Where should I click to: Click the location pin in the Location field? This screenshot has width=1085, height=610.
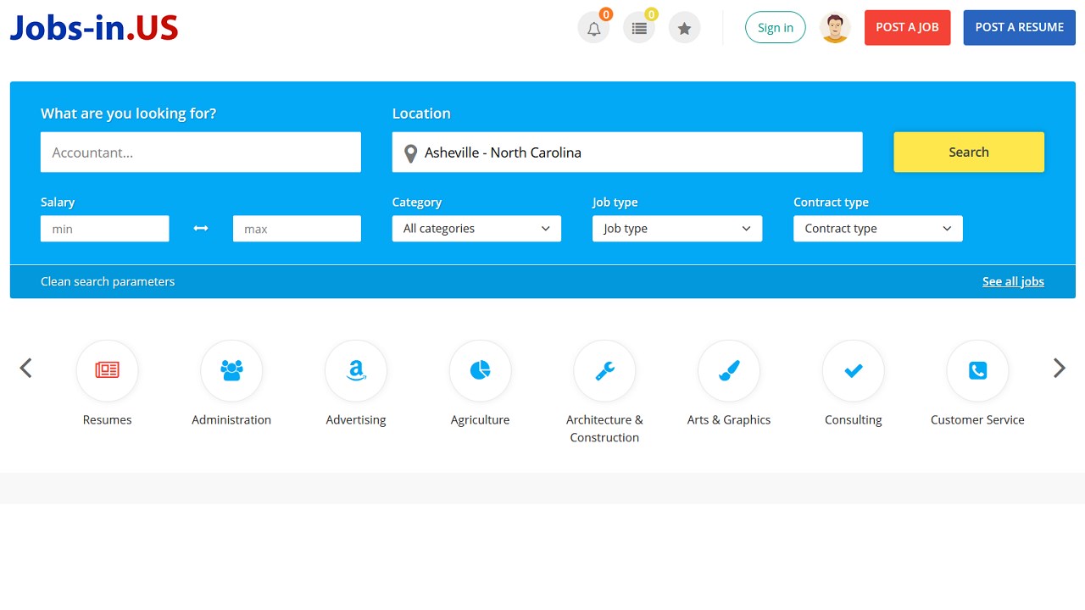[411, 152]
